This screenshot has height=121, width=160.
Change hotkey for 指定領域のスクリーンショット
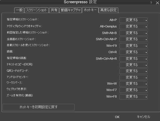pos(133,20)
